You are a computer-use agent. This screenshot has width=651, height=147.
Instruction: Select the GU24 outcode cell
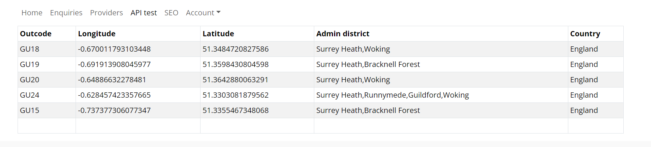(x=47, y=95)
